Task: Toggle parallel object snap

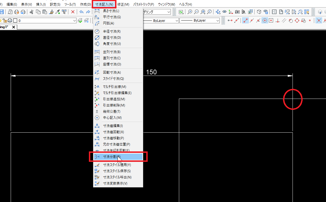Action: coord(284,21)
